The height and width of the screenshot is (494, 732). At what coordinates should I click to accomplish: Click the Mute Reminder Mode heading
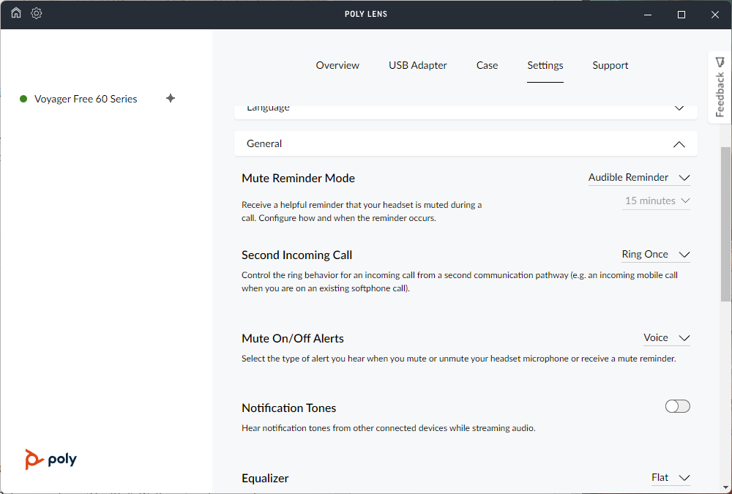pos(299,179)
